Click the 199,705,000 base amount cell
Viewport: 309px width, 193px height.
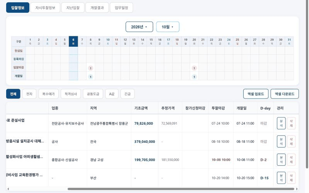(x=144, y=160)
